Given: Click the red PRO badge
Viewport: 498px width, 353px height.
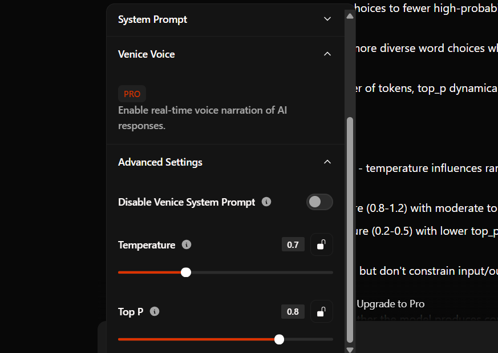Looking at the screenshot, I should point(132,94).
